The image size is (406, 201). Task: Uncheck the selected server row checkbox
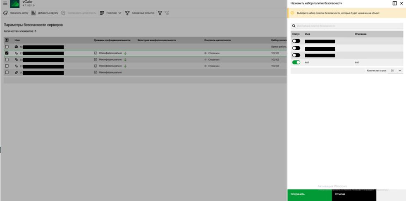pos(7,53)
